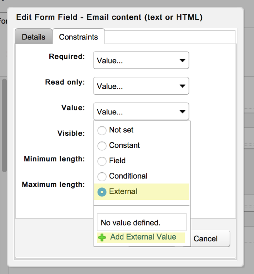Click the Required field label
Image resolution: width=254 pixels, height=274 pixels.
pos(67,56)
